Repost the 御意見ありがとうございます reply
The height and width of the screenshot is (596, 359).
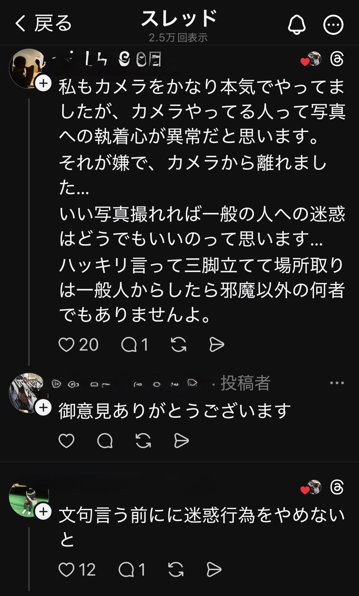pos(143,441)
